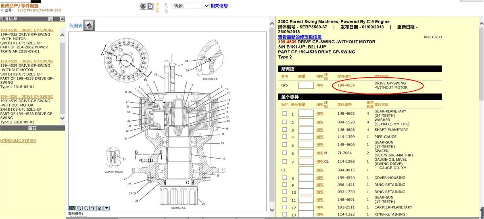
Task: Reset diagram view with the home icon
Action: coord(100,208)
